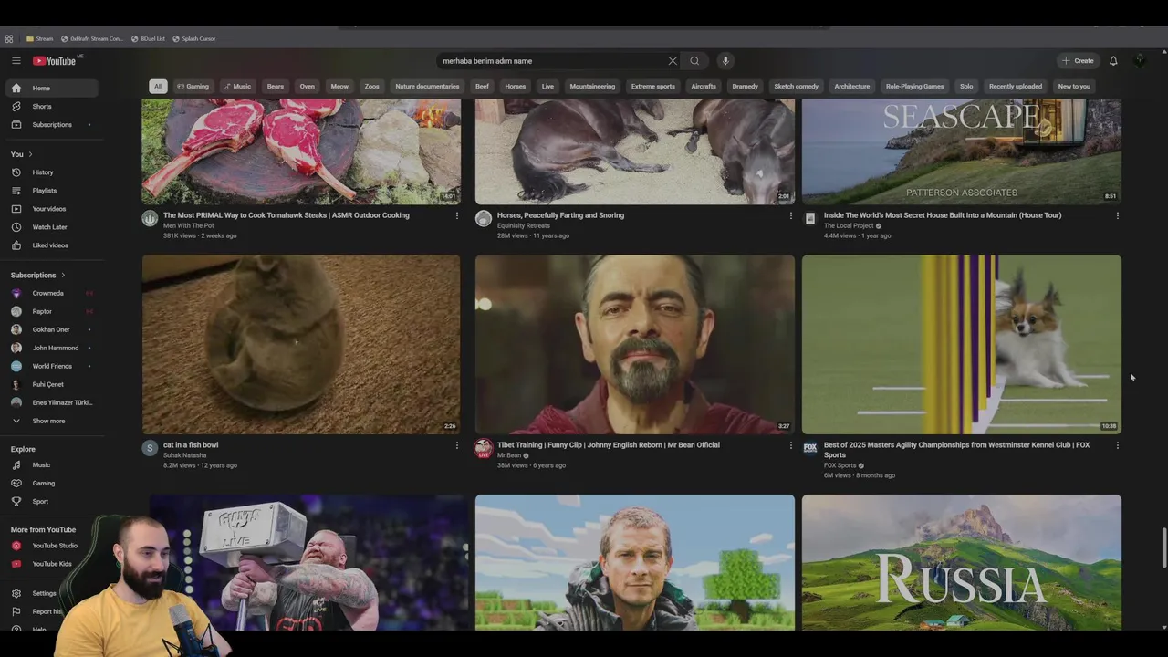
Task: Open Shorts in sidebar
Action: pos(51,107)
